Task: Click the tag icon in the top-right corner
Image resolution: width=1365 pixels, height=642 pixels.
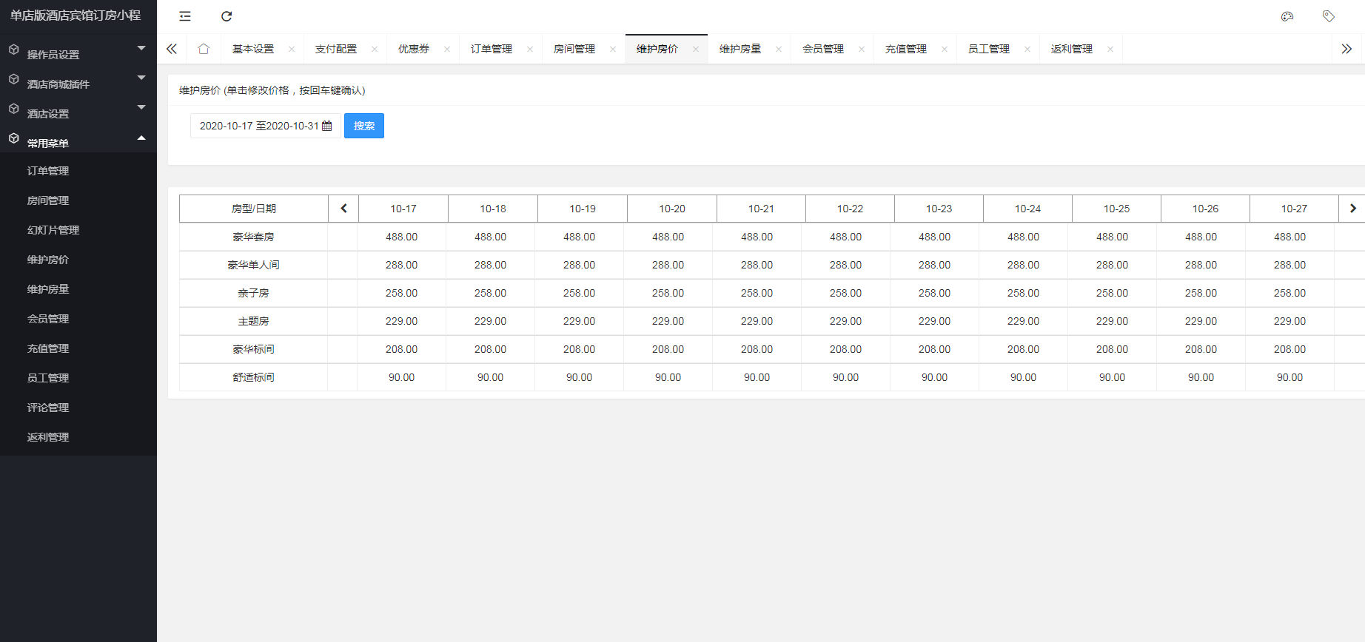Action: pos(1329,16)
